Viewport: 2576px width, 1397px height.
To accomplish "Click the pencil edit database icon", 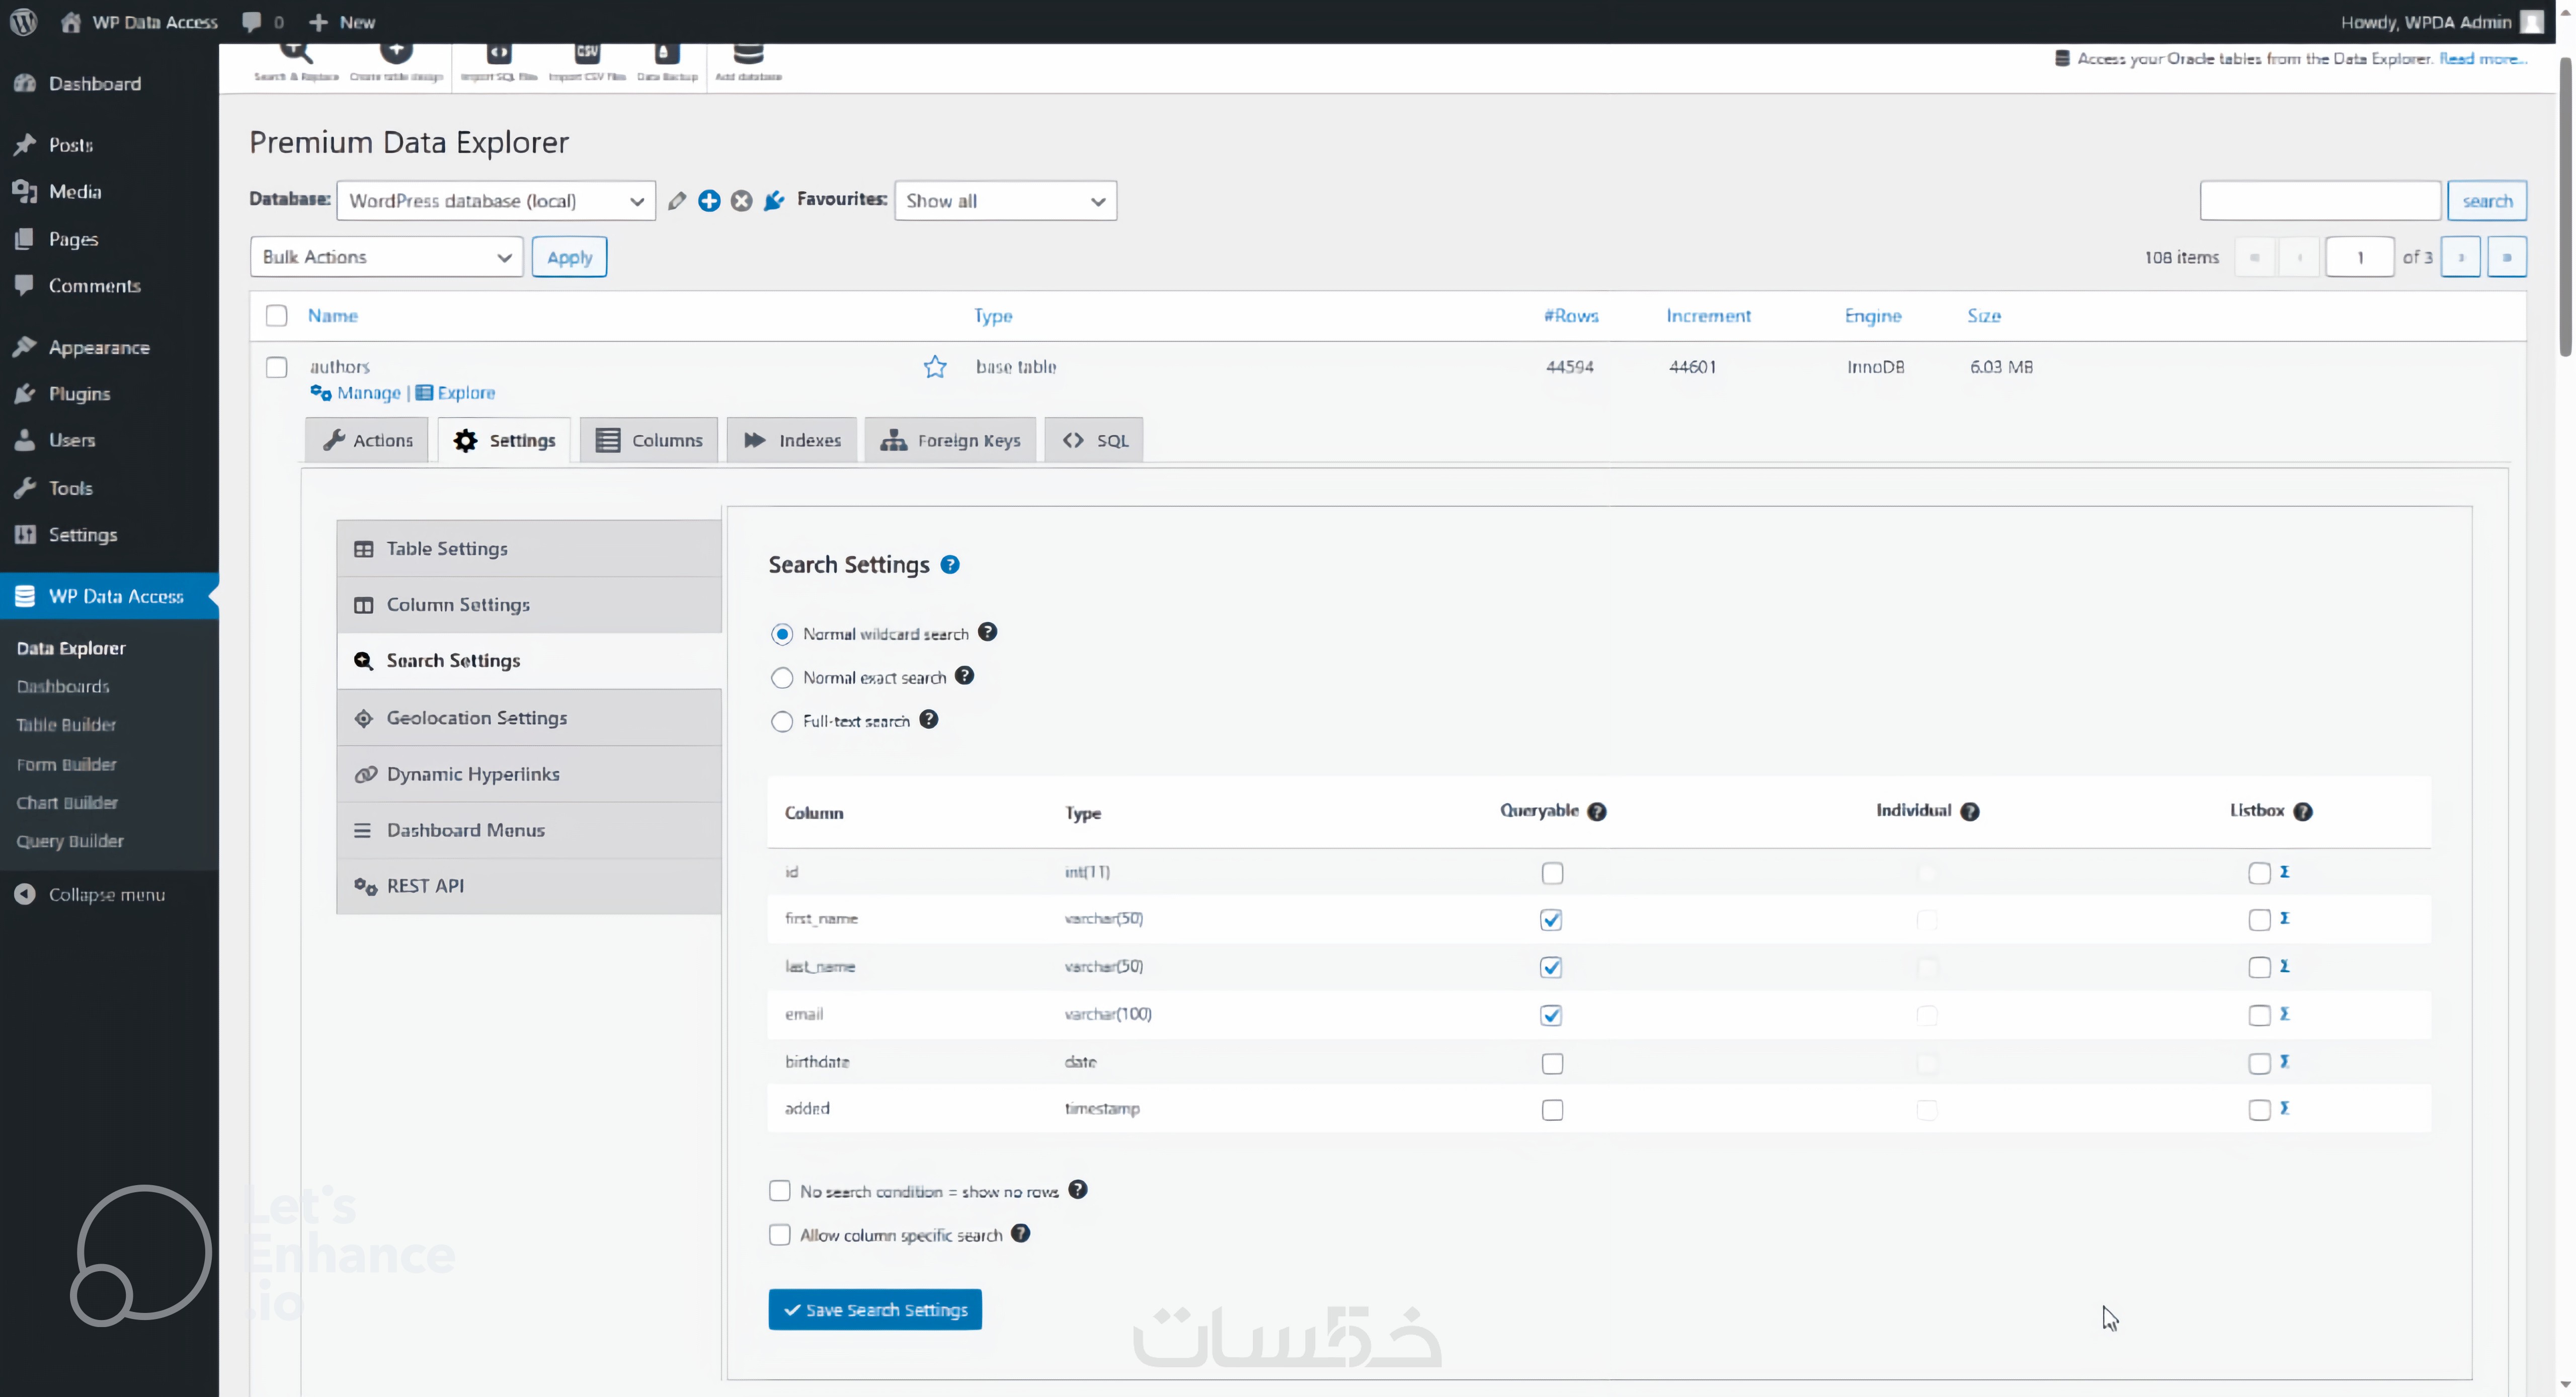I will click(x=677, y=201).
